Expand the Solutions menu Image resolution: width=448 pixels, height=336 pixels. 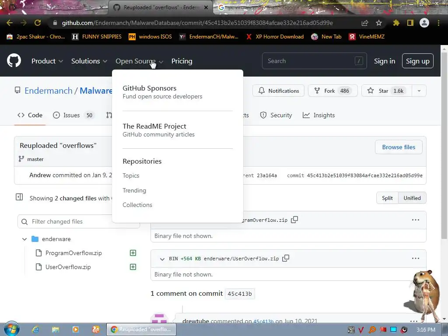pyautogui.click(x=89, y=61)
